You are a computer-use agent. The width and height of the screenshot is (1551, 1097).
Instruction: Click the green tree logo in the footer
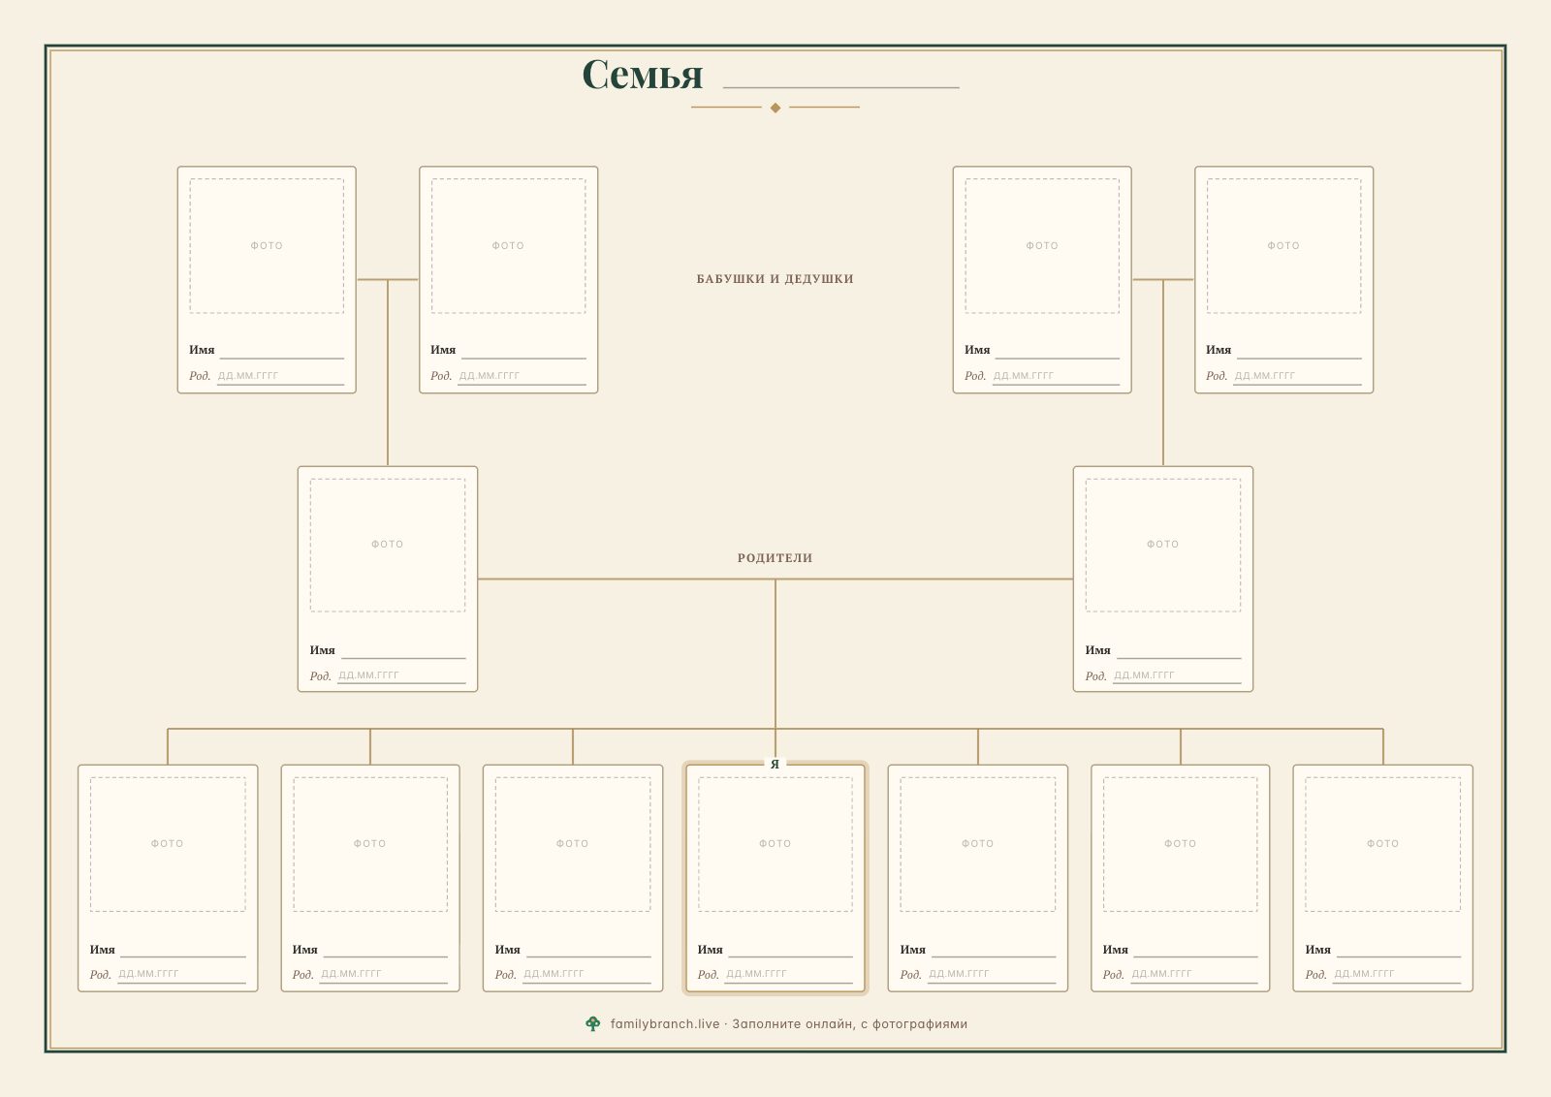(593, 1023)
